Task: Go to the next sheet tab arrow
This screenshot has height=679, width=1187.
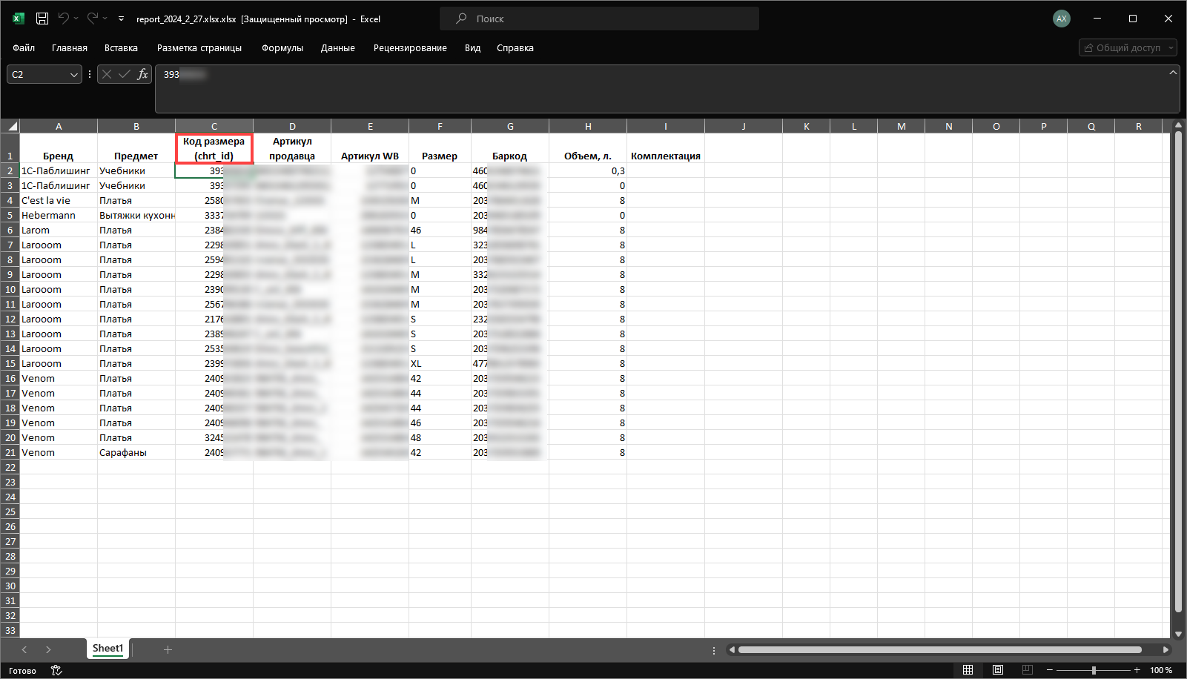Action: [x=48, y=650]
